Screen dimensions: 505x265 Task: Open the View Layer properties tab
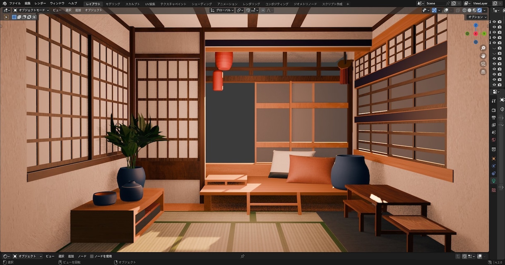click(x=493, y=125)
